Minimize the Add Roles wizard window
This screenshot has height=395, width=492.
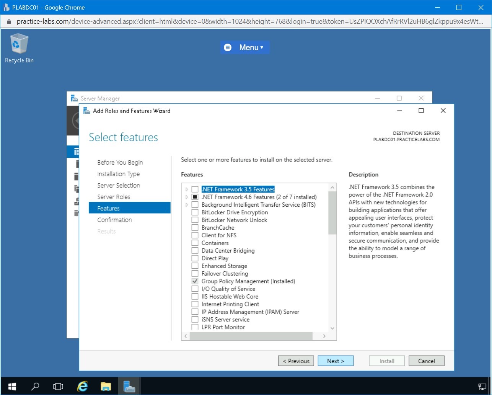tap(400, 111)
